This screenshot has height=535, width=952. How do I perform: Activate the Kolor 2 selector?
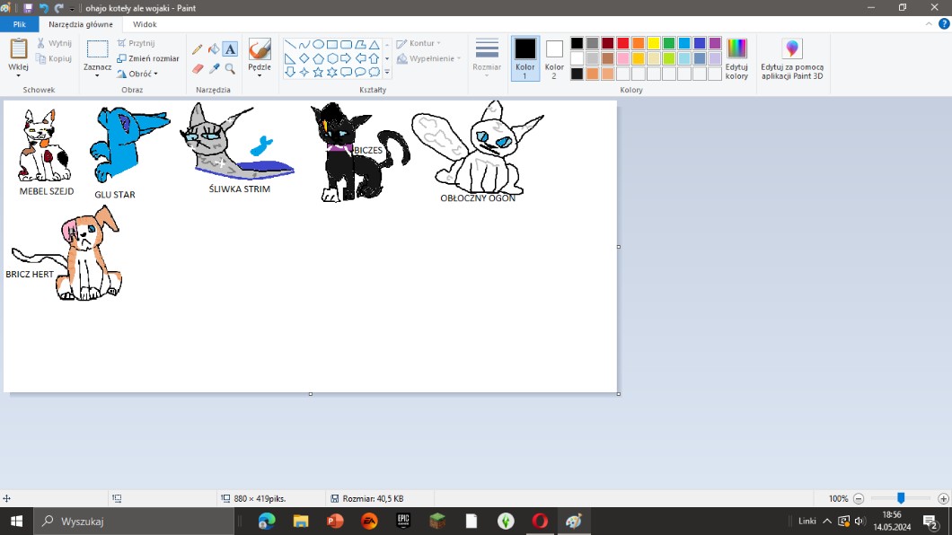tap(554, 59)
